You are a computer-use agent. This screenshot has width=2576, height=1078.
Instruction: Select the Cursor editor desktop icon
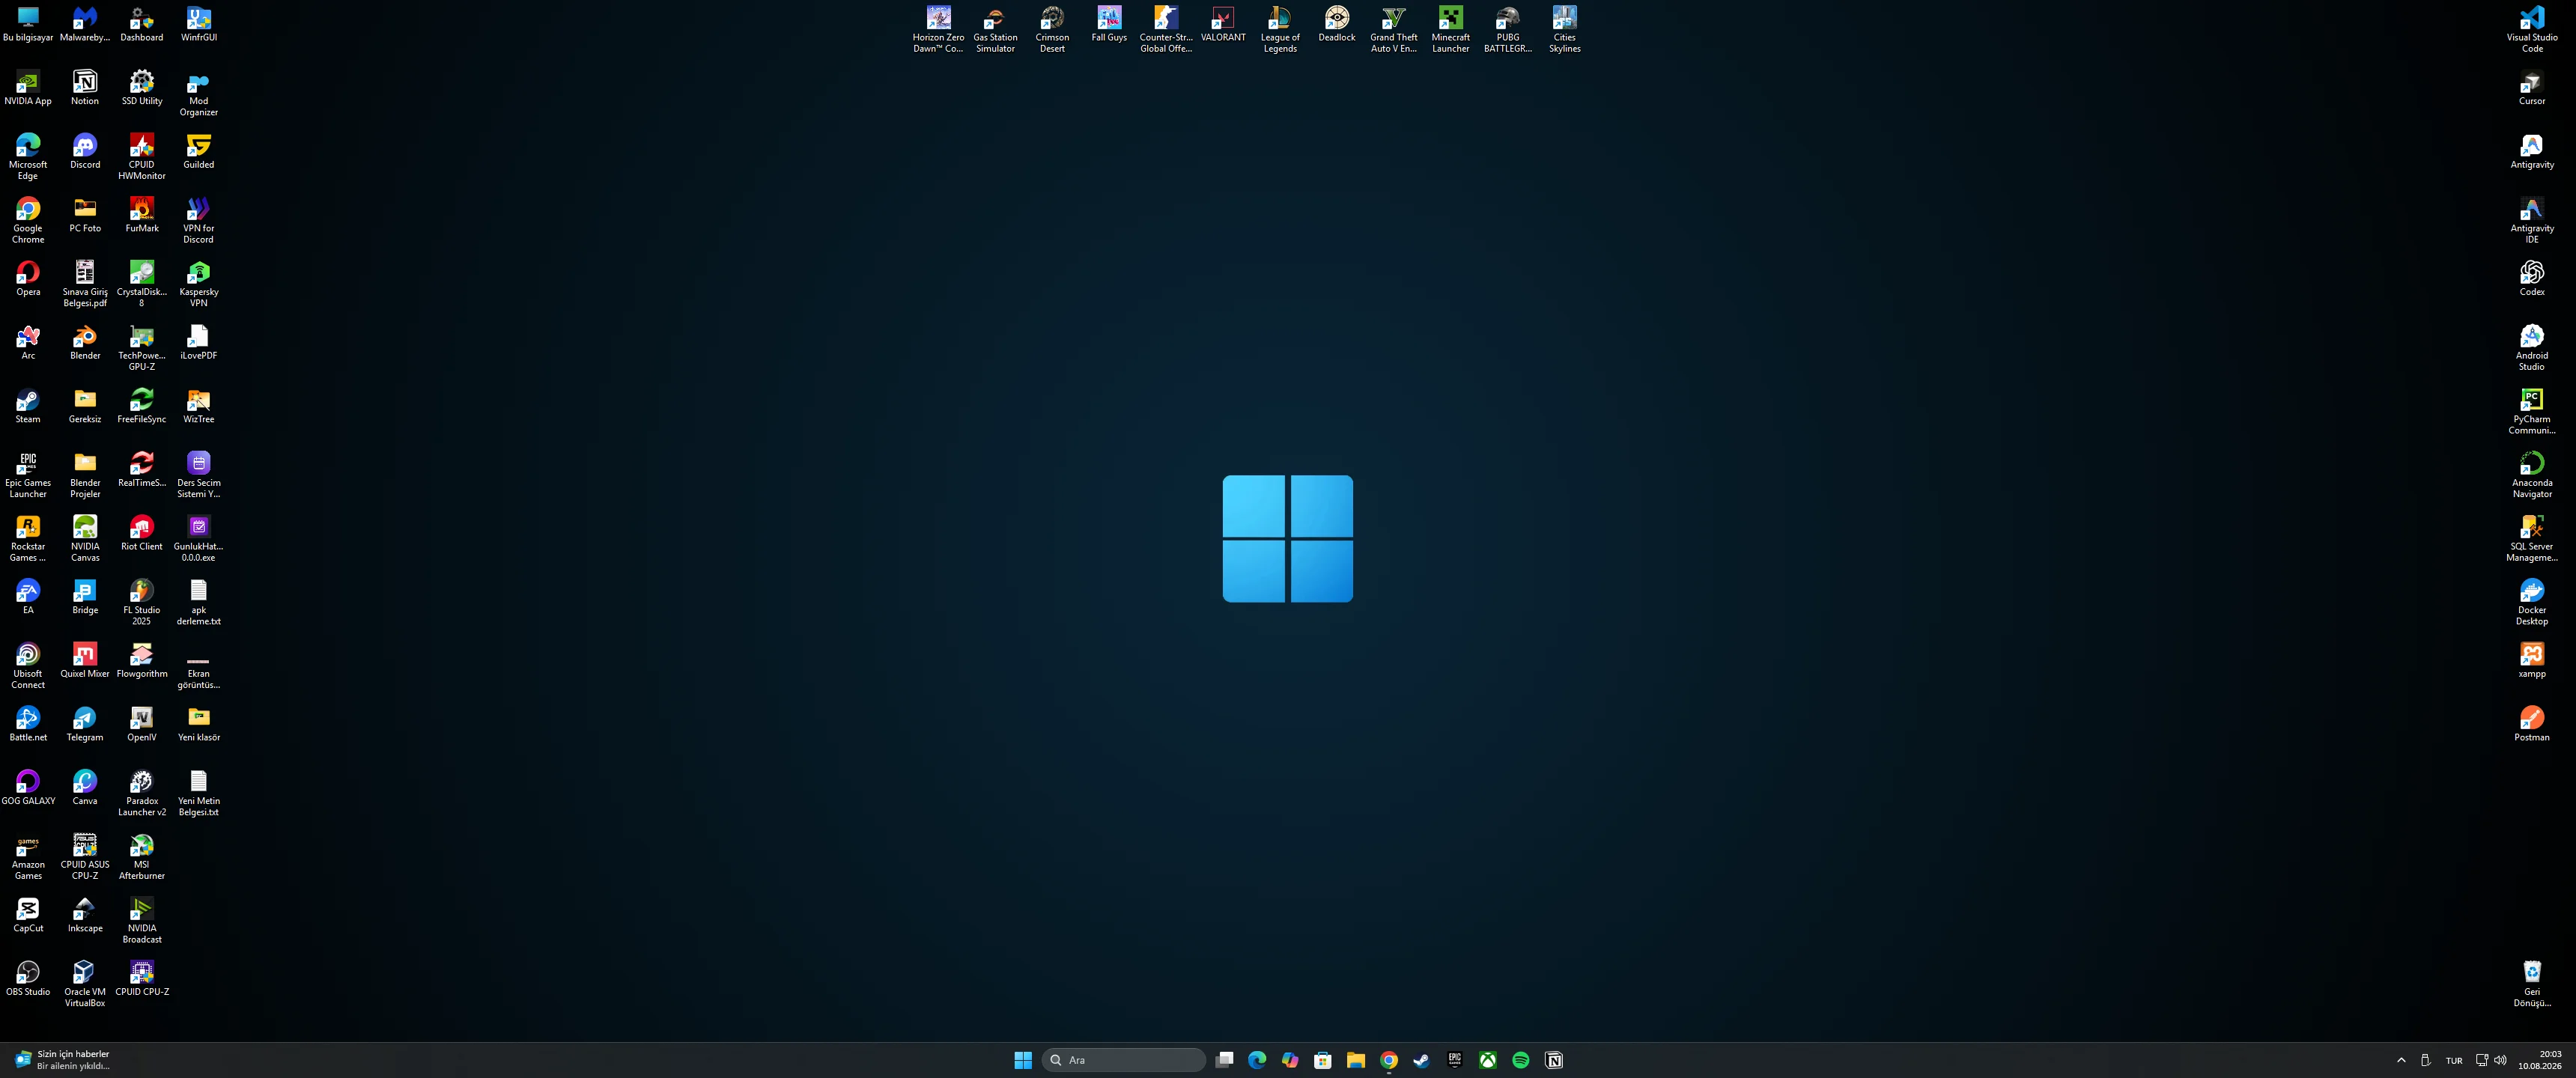click(x=2532, y=88)
